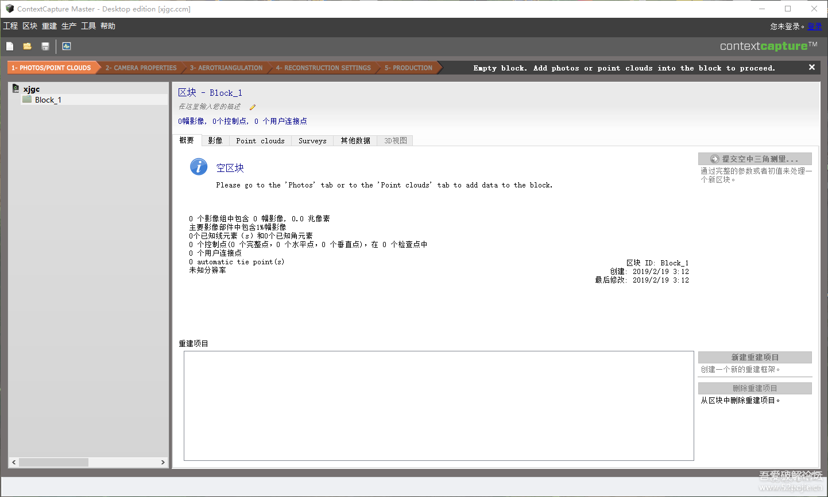Select the 3D视图 tab
828x497 pixels.
click(396, 140)
